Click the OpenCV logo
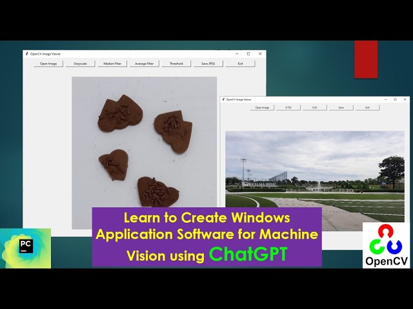This screenshot has height=309, width=413. (386, 245)
